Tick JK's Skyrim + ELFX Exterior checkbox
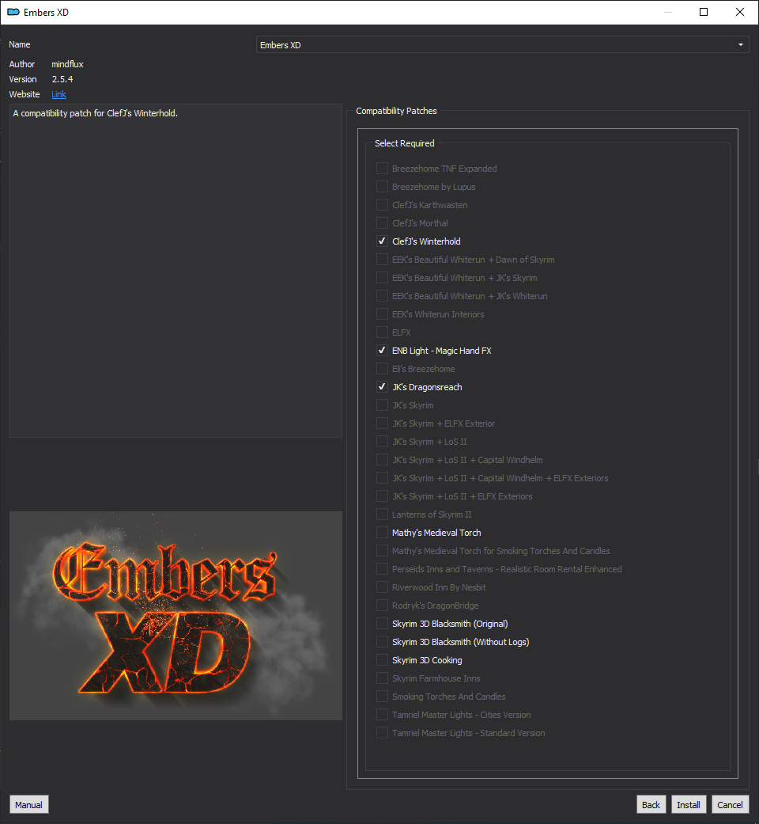 pos(382,423)
